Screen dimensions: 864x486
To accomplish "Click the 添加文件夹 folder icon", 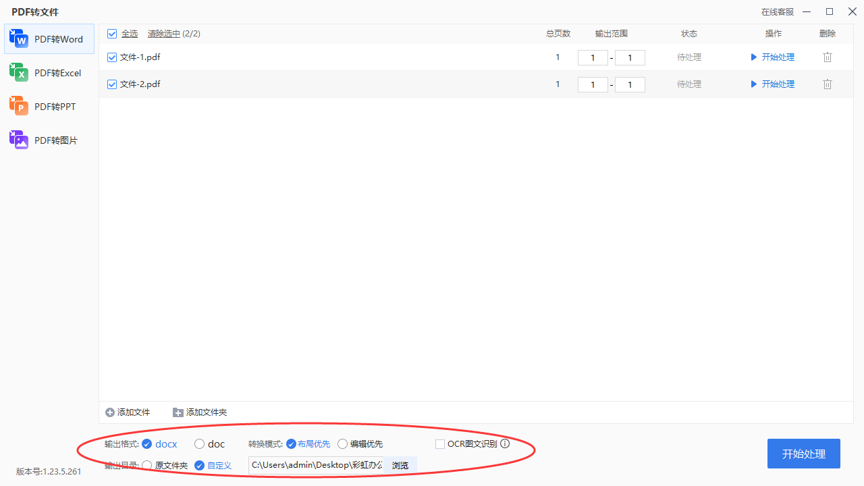I will 178,412.
